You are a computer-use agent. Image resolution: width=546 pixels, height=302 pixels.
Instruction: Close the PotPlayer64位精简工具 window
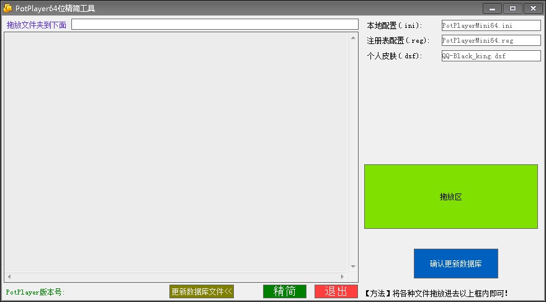tap(533, 8)
